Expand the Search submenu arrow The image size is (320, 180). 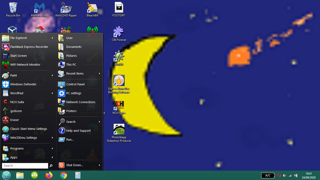[99, 122]
